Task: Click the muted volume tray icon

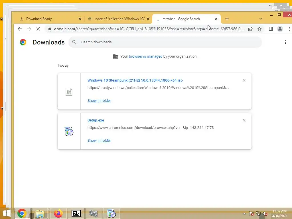Action: point(265,214)
